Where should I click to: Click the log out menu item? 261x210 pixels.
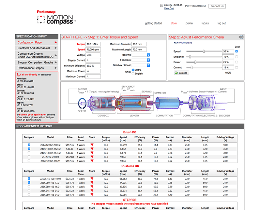point(222,23)
